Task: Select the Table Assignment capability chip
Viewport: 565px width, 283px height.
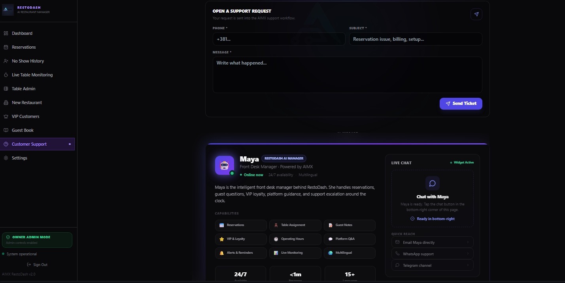Action: 295,225
